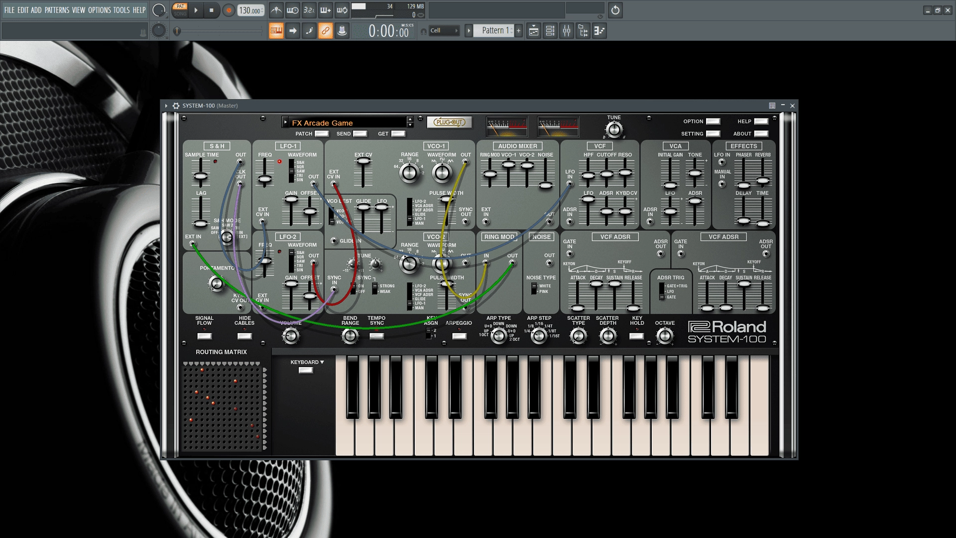Expand the SYSTEM-100 title bar arrow menu

[166, 106]
